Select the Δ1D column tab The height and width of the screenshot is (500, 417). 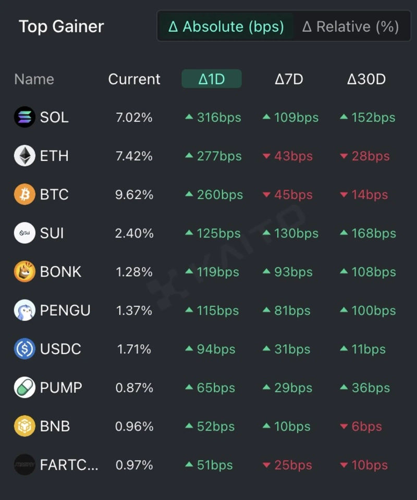[x=211, y=79]
